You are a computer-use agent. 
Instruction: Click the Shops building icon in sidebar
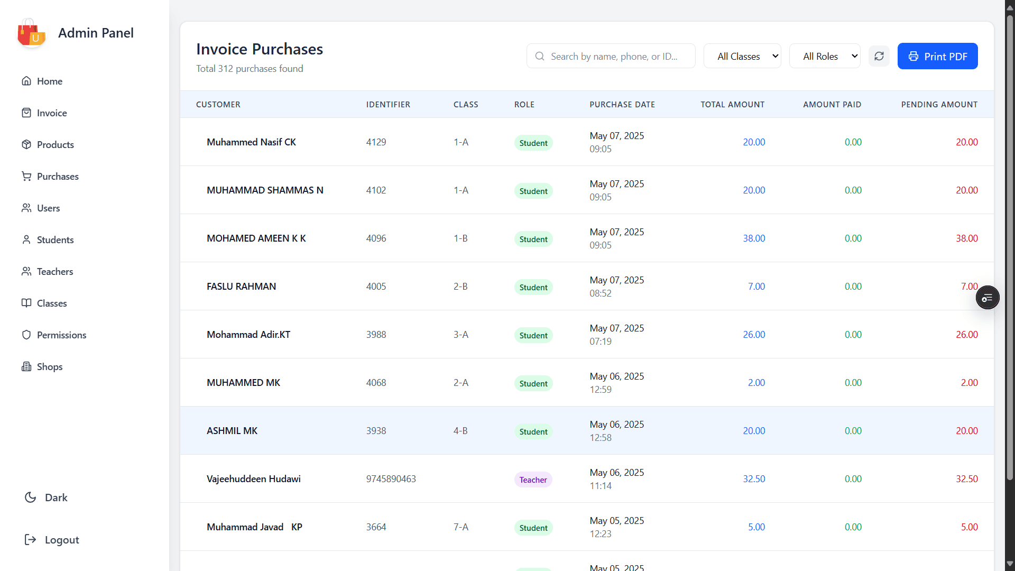26,366
